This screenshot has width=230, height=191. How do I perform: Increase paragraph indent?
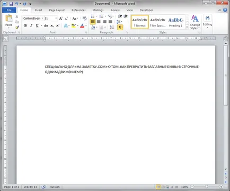coord(126,16)
